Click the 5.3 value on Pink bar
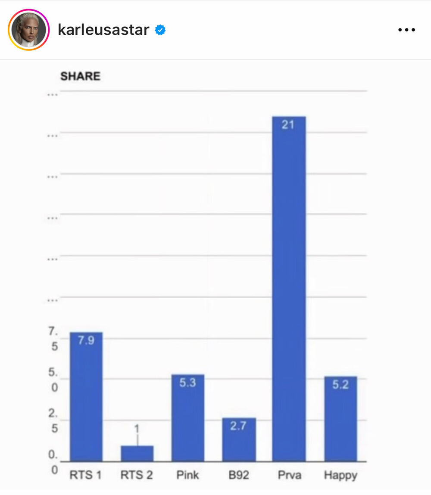The width and height of the screenshot is (431, 495). [x=188, y=383]
